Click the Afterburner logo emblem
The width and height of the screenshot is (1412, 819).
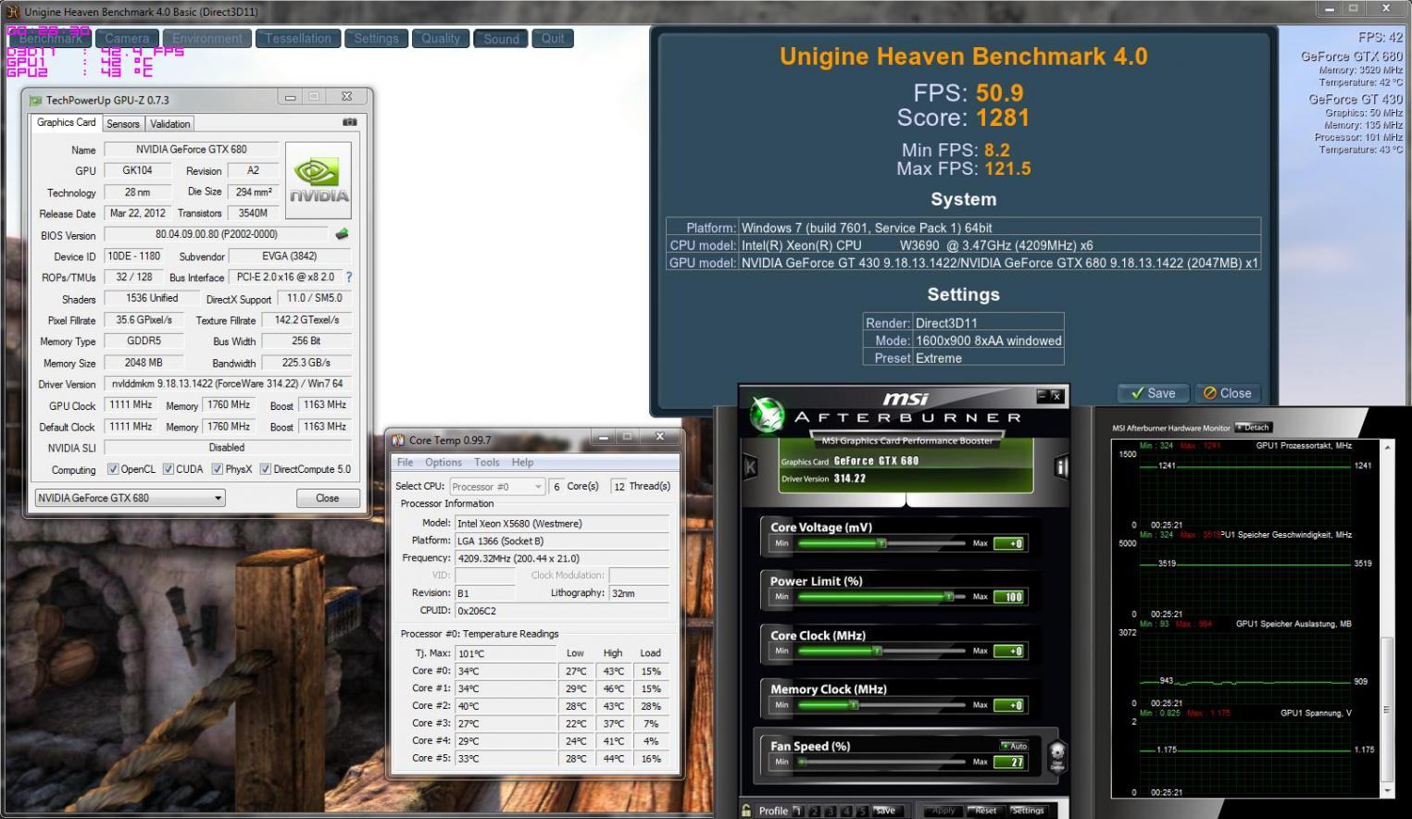(766, 416)
